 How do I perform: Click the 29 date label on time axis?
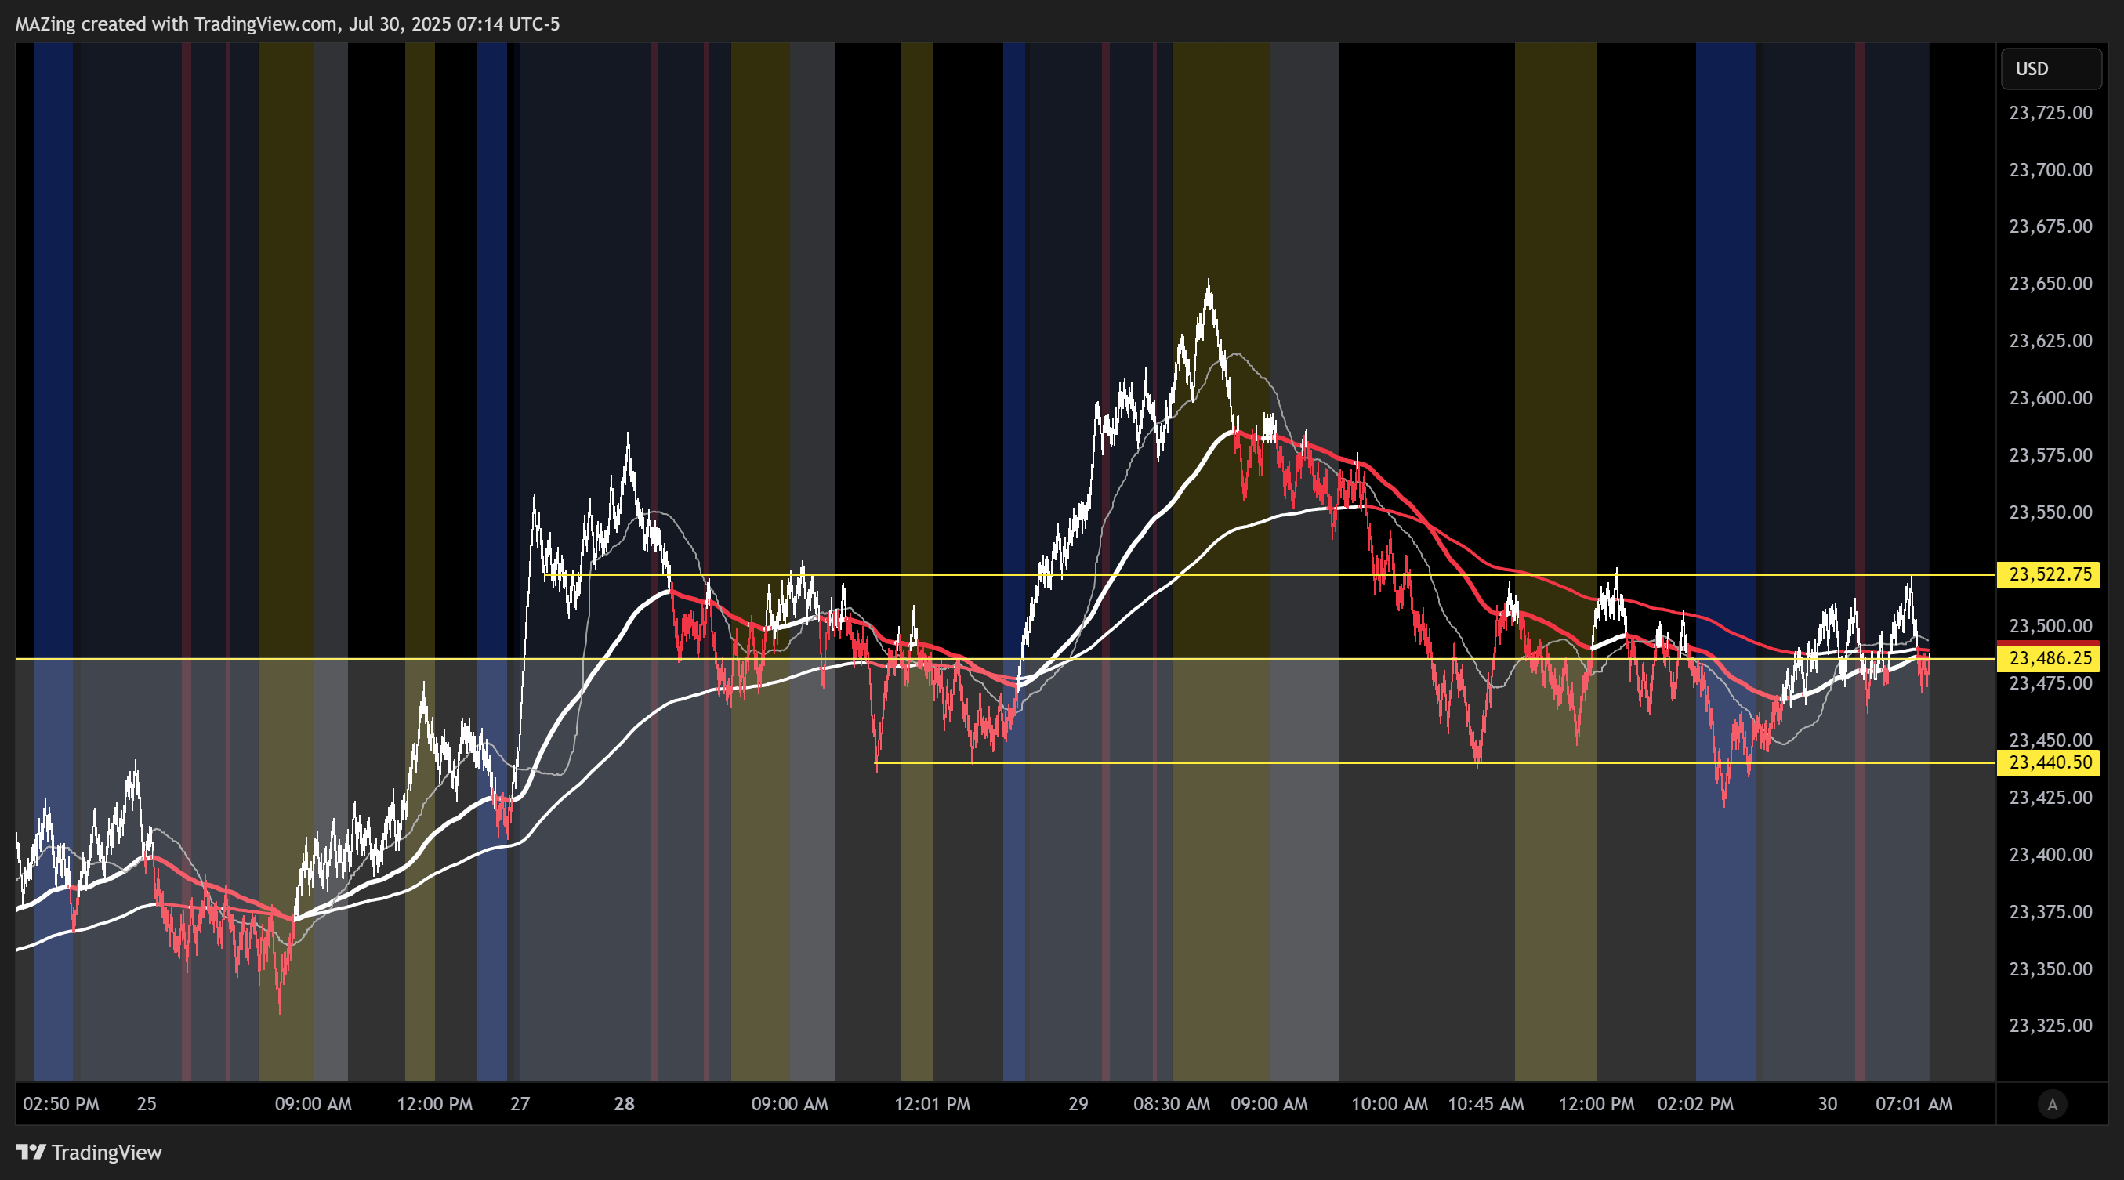point(1078,1104)
